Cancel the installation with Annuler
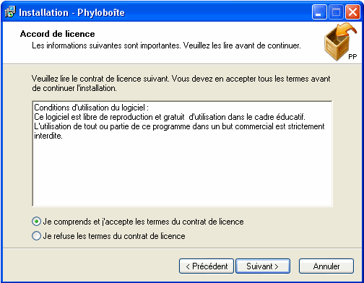The width and height of the screenshot is (364, 283). pyautogui.click(x=326, y=266)
